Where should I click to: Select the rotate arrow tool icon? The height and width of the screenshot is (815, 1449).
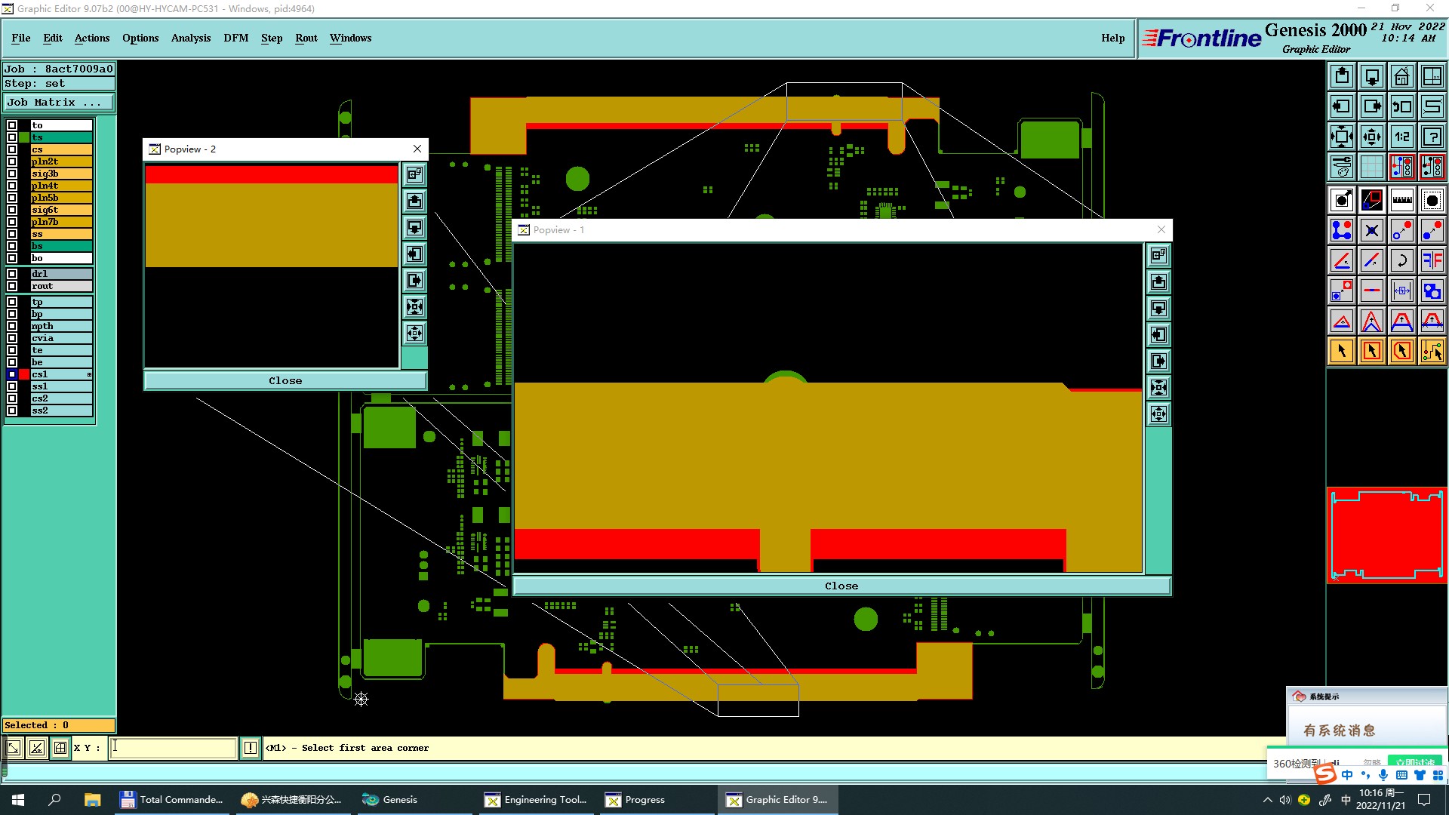tap(1401, 260)
